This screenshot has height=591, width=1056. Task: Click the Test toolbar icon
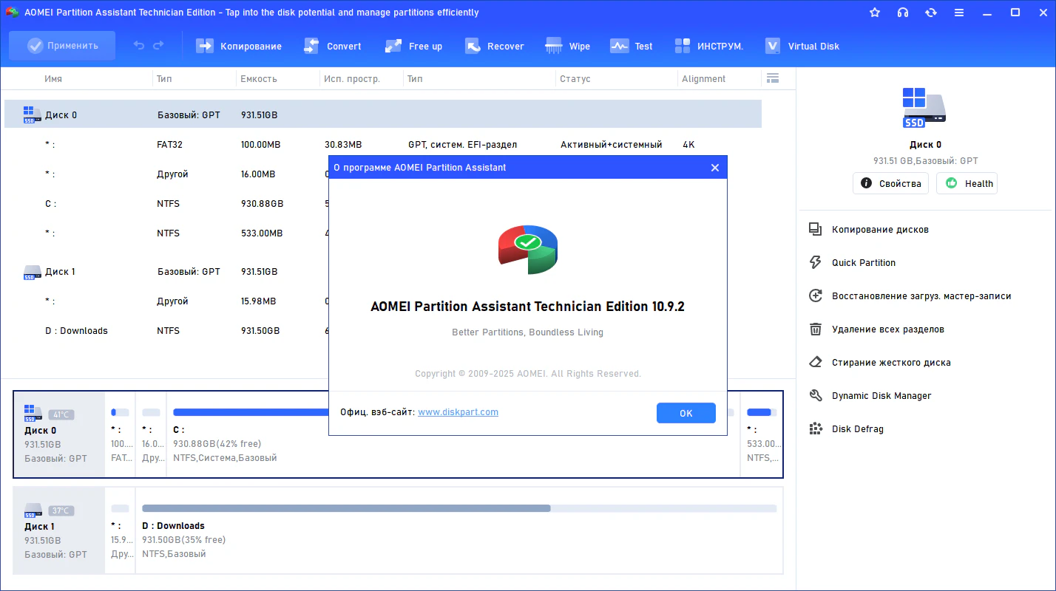[x=619, y=46]
